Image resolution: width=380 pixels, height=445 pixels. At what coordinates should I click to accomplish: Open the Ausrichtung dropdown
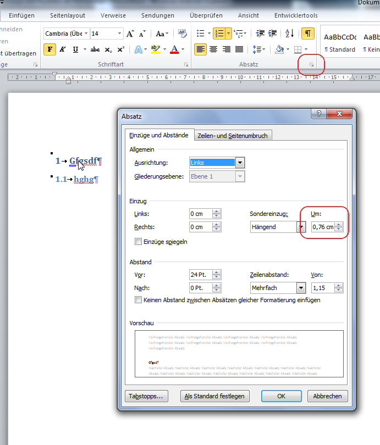tap(240, 163)
